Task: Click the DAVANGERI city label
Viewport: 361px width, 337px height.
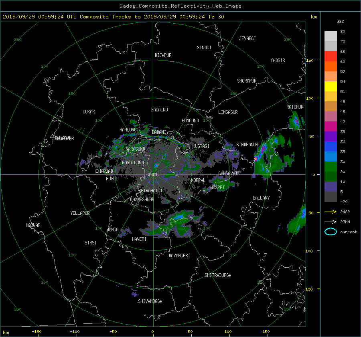Action: point(179,256)
